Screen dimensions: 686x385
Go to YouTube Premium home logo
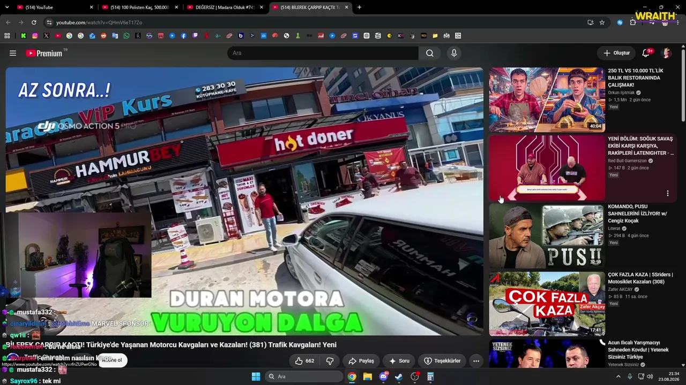[x=44, y=53]
